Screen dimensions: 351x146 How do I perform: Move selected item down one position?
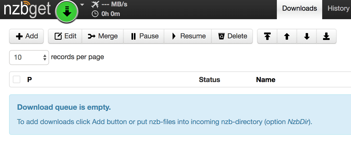pos(307,36)
